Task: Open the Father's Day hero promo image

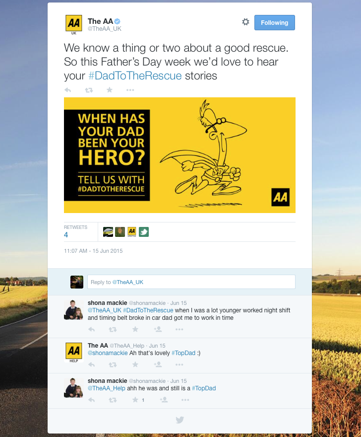Action: pos(180,155)
